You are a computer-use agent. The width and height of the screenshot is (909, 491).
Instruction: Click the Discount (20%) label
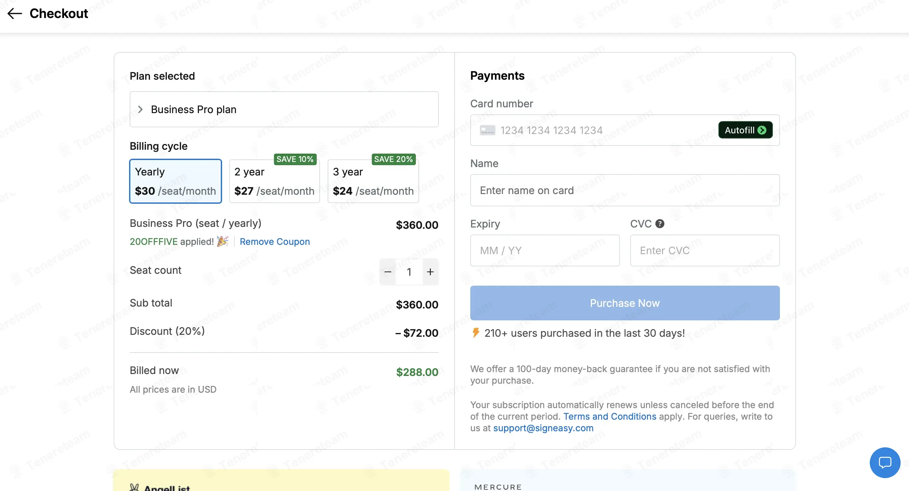pyautogui.click(x=167, y=331)
